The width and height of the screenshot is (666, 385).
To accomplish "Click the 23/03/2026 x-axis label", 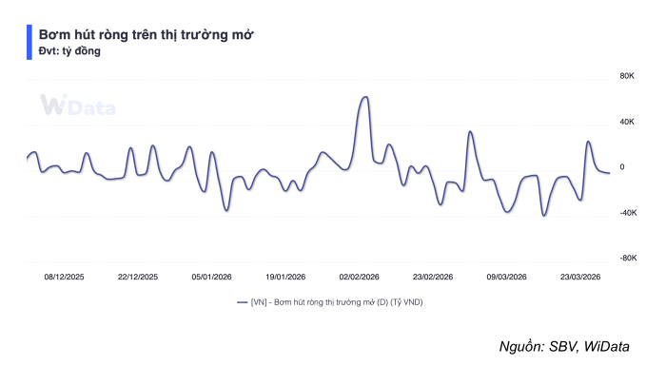I will [580, 277].
